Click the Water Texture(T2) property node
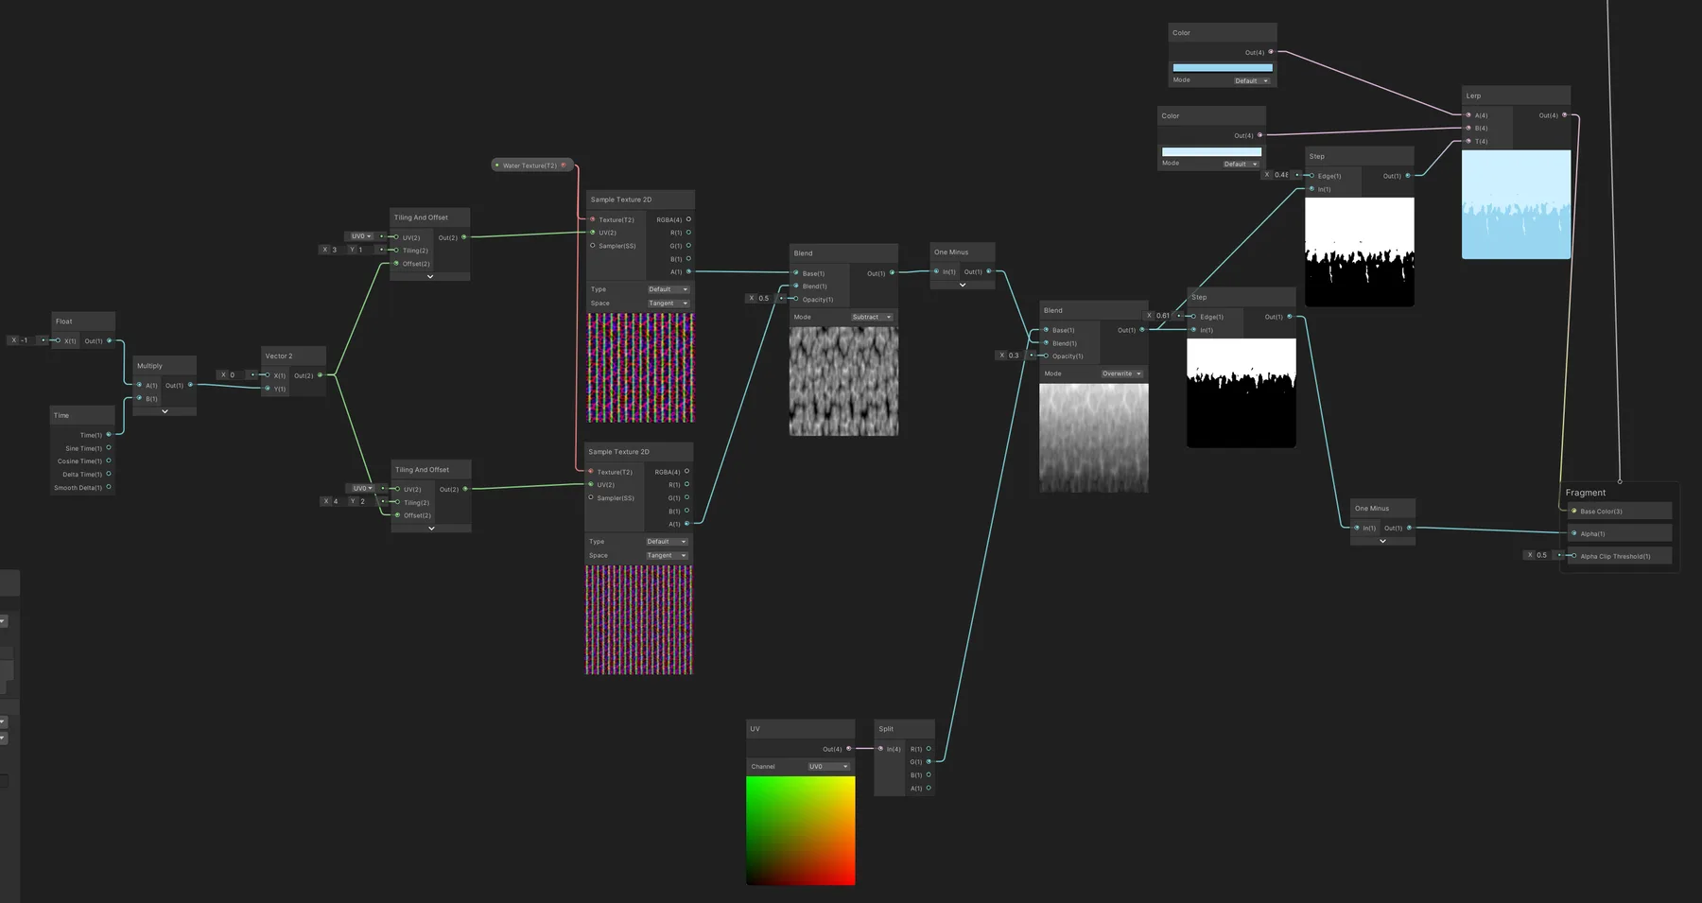1702x903 pixels. click(x=530, y=165)
